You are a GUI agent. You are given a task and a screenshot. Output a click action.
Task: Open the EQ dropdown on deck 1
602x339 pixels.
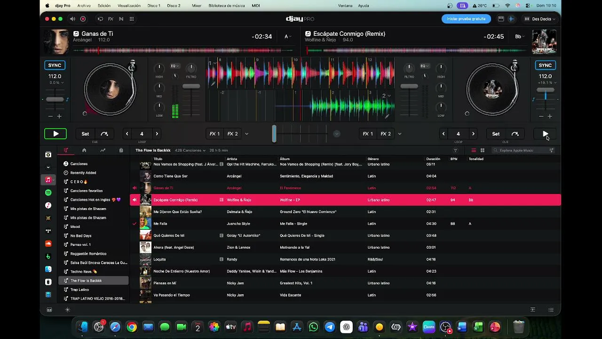tap(175, 66)
